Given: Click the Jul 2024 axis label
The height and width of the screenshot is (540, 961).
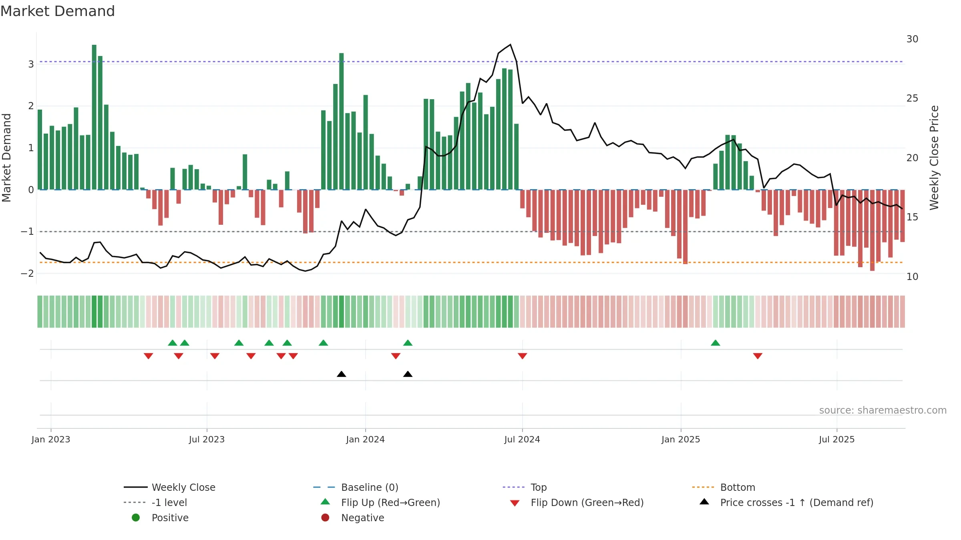Looking at the screenshot, I should [x=522, y=440].
